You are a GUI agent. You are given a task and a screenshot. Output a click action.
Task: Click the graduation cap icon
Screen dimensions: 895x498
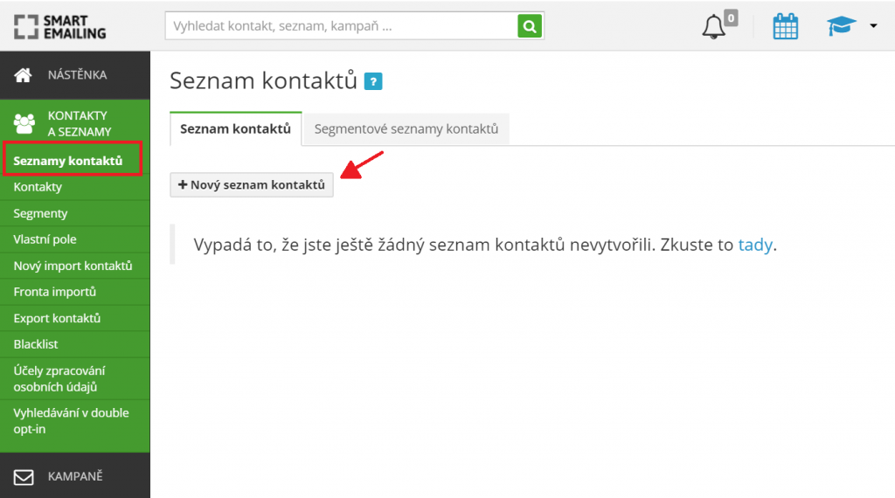842,27
